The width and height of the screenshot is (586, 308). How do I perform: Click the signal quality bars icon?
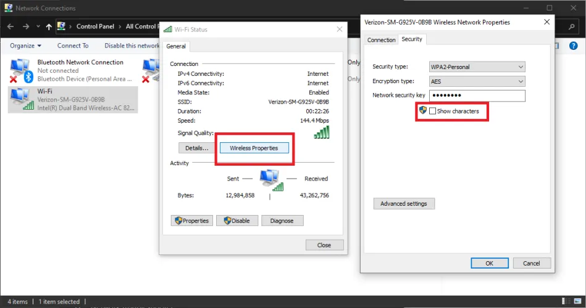point(322,132)
